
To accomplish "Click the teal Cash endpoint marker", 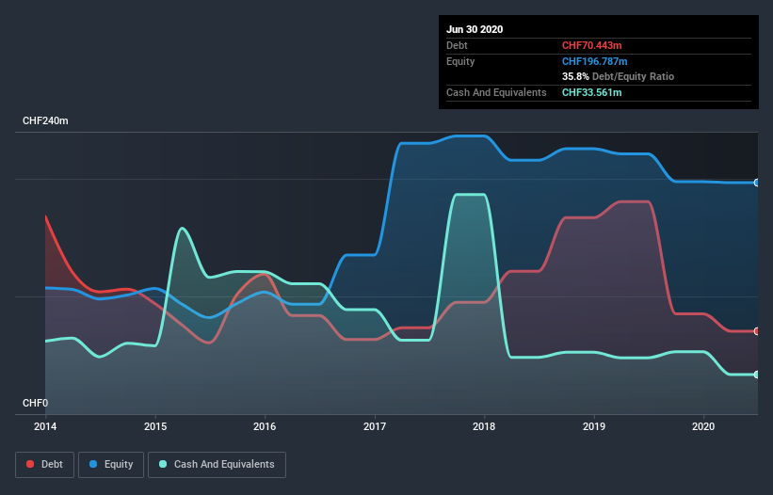I will pyautogui.click(x=757, y=375).
